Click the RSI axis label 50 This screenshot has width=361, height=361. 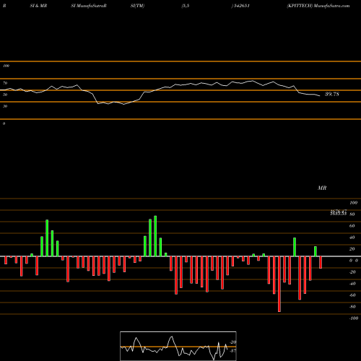5,95
